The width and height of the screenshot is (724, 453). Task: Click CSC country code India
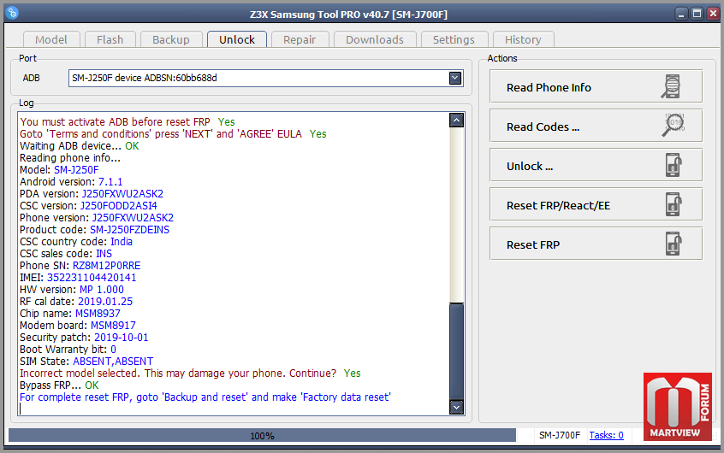tap(122, 242)
